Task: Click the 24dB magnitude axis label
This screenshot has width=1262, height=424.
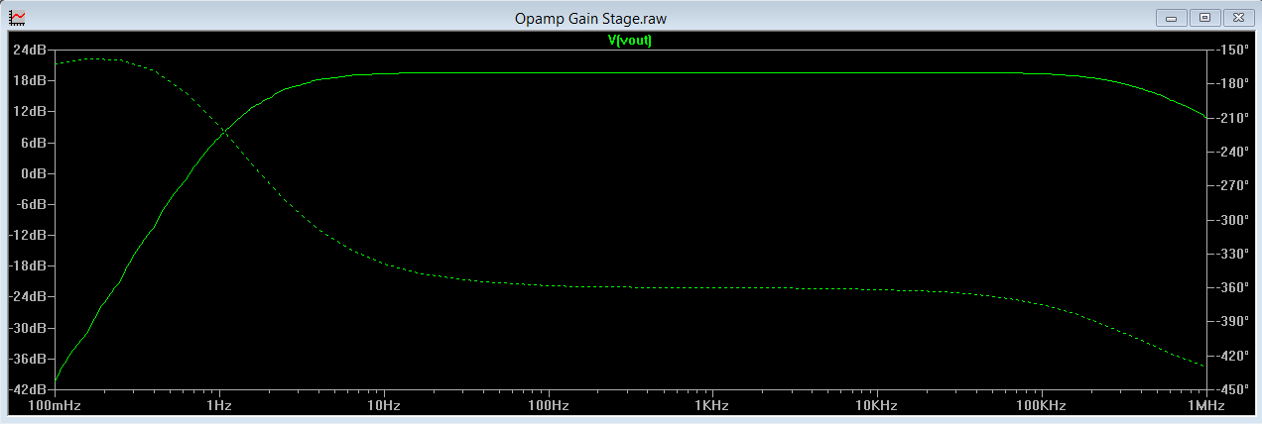Action: (30, 50)
